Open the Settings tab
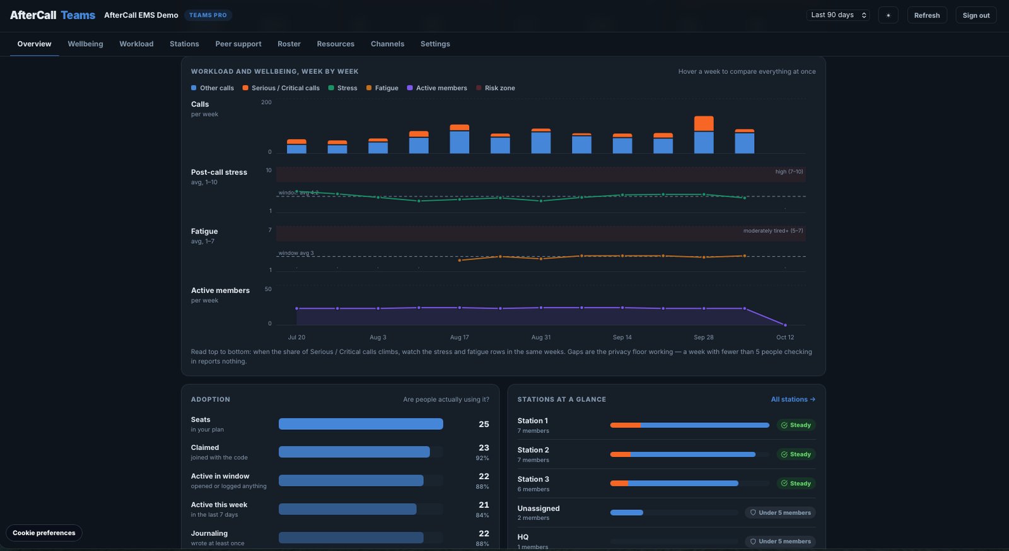Screen dimensions: 1009x551 tap(435, 44)
